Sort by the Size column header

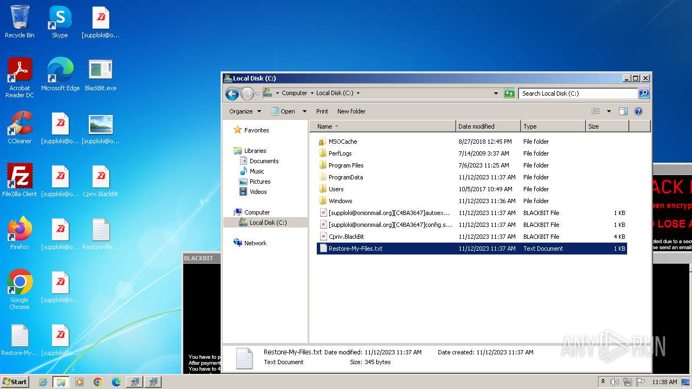[x=607, y=126]
